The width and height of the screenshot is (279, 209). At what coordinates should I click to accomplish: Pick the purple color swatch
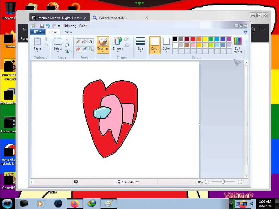pyautogui.click(x=229, y=39)
